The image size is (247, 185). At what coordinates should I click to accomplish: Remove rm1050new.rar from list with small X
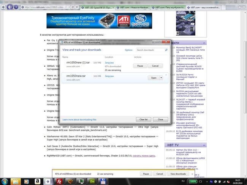click(x=166, y=75)
